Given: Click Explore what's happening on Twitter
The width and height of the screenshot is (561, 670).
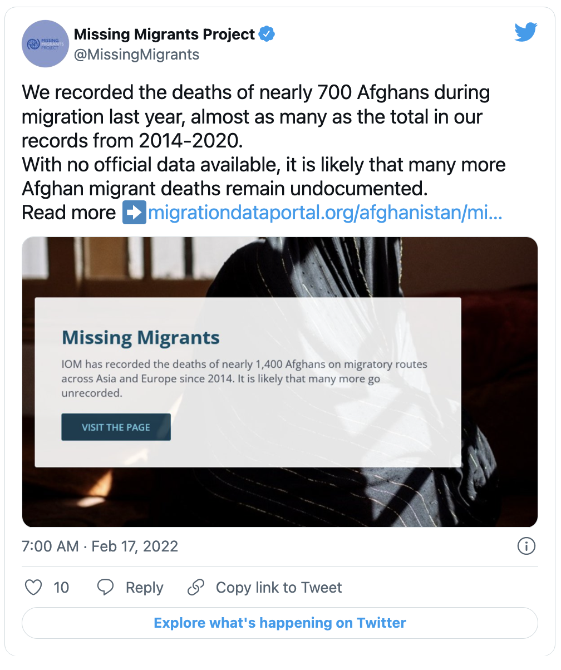Looking at the screenshot, I should (x=280, y=623).
